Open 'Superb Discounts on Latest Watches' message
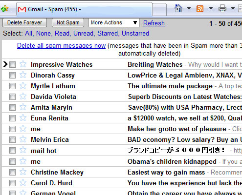Screen dimensions: 242x195 pos(185,97)
